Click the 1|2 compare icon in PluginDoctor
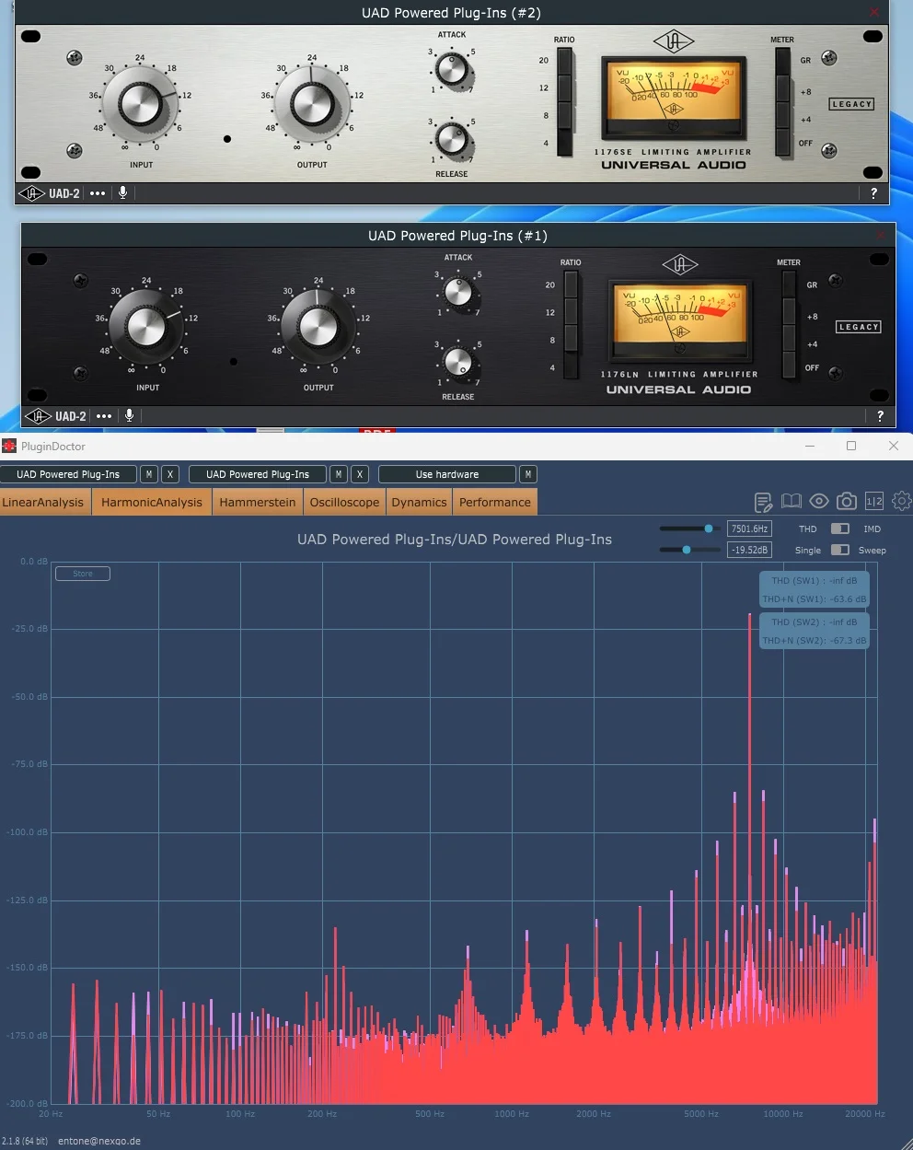913x1150 pixels. click(874, 501)
